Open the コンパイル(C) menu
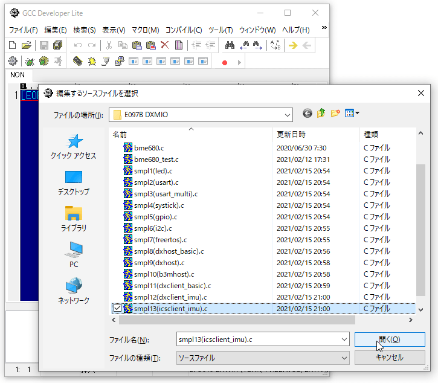This screenshot has width=438, height=383. coord(184,30)
